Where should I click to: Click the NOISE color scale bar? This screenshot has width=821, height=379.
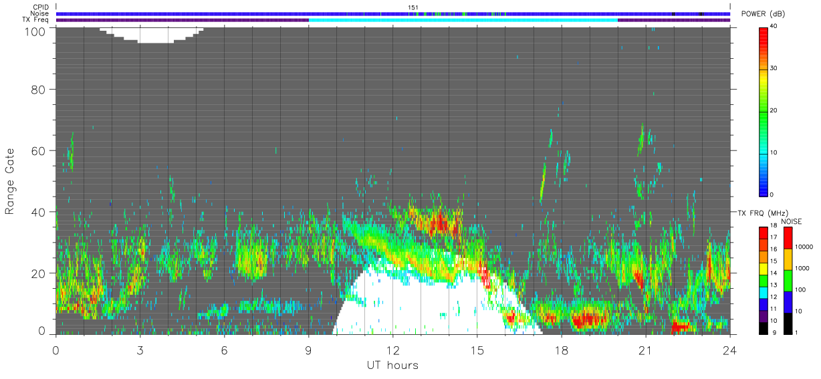point(788,281)
